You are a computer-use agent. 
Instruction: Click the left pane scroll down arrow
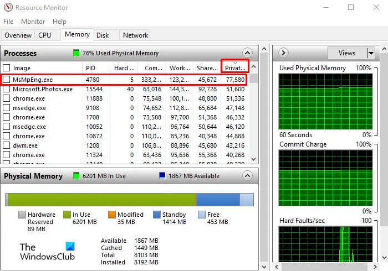tap(264, 267)
